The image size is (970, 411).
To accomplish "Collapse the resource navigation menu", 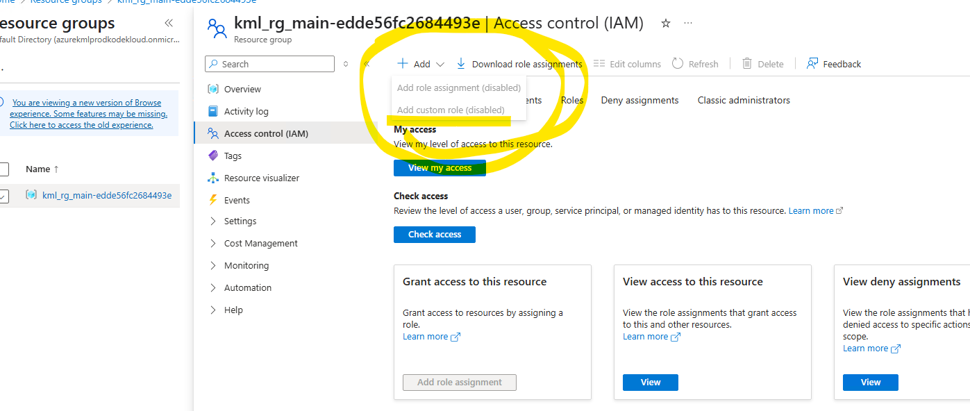I will point(367,64).
